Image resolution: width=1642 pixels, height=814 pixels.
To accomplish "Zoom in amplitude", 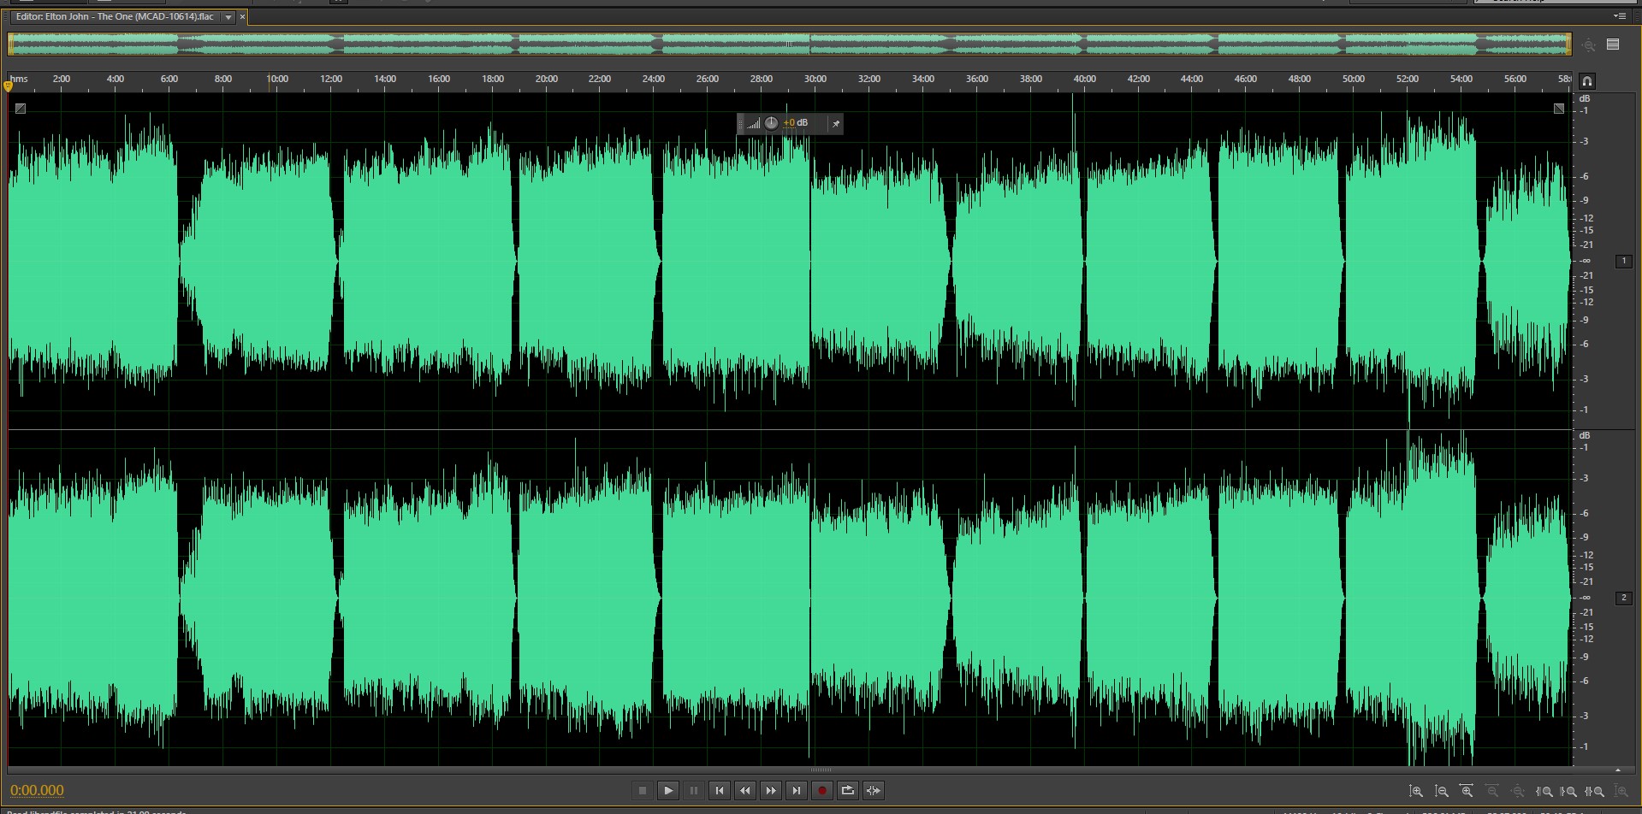I will (x=1416, y=792).
